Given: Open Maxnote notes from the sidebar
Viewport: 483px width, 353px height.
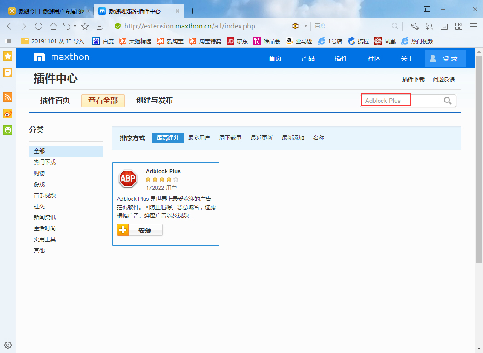Looking at the screenshot, I should coord(7,73).
